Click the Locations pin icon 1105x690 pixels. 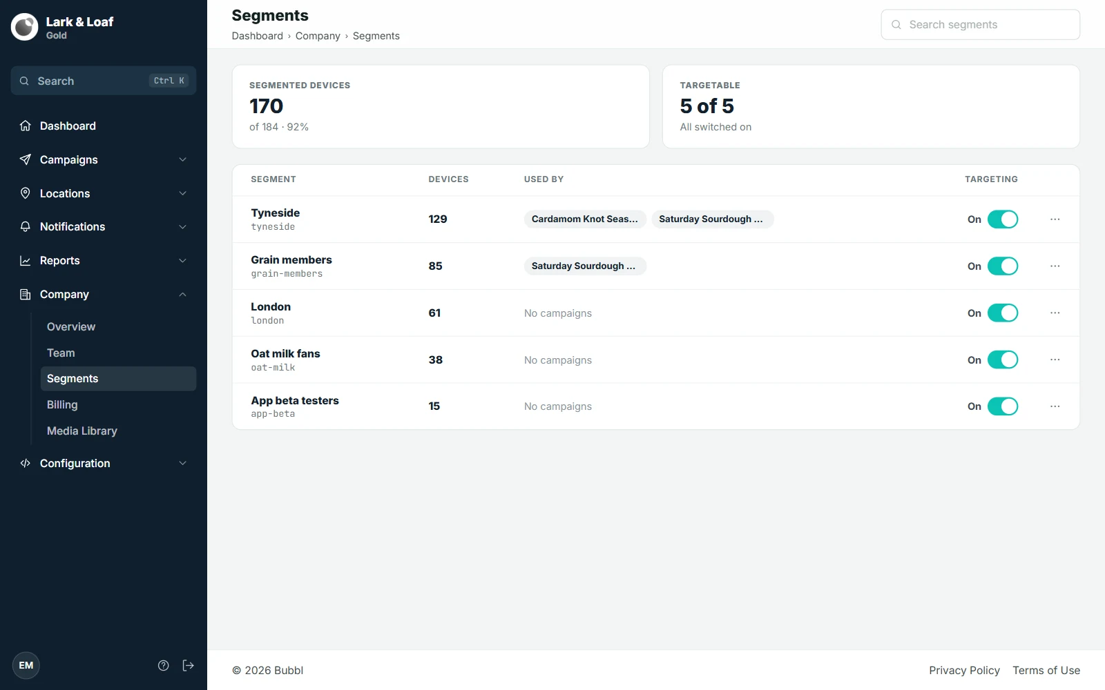coord(26,193)
